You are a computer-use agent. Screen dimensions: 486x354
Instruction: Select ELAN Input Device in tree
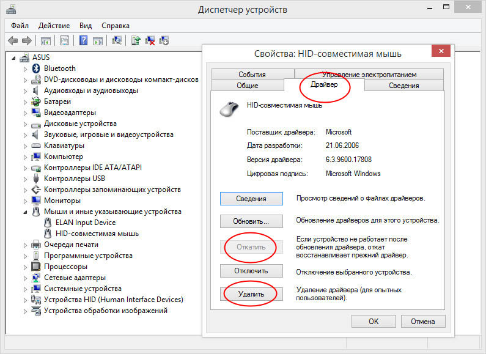[86, 223]
